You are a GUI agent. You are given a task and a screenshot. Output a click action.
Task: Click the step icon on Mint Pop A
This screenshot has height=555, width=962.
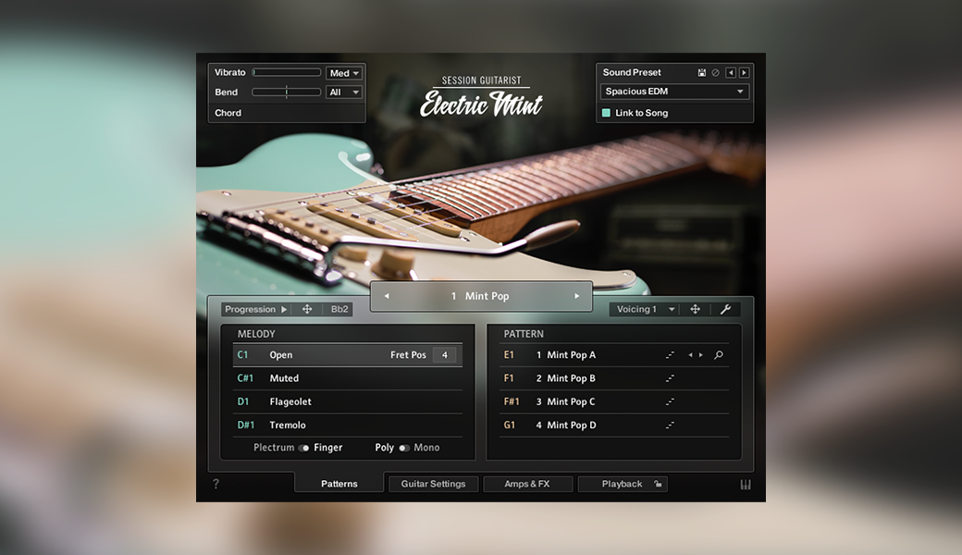tap(670, 355)
